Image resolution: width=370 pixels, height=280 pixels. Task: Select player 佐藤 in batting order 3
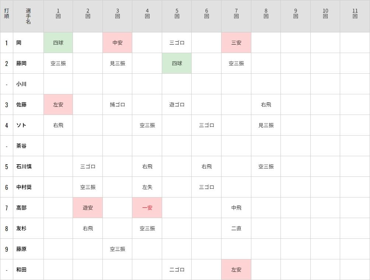coord(21,105)
